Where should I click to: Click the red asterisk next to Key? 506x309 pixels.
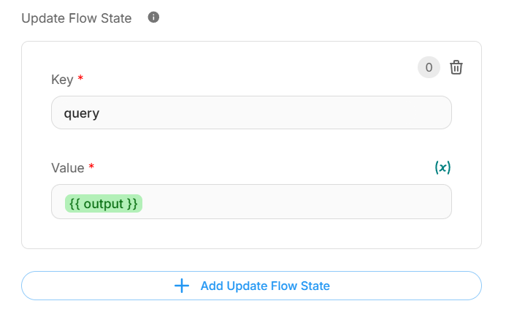pos(80,80)
